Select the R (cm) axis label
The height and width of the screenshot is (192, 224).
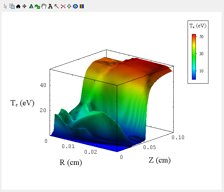click(x=71, y=163)
